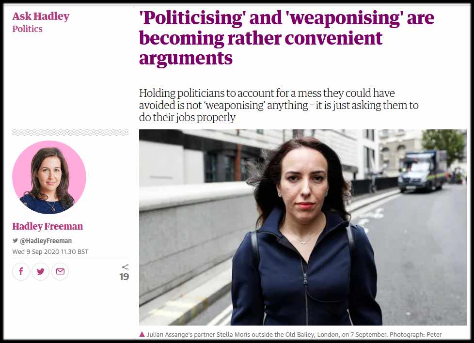This screenshot has height=343, width=474.
Task: Share the article via email icon
Action: click(60, 271)
